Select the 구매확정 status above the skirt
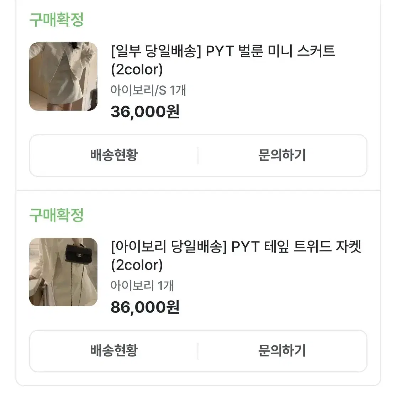The width and height of the screenshot is (397, 397). [57, 20]
